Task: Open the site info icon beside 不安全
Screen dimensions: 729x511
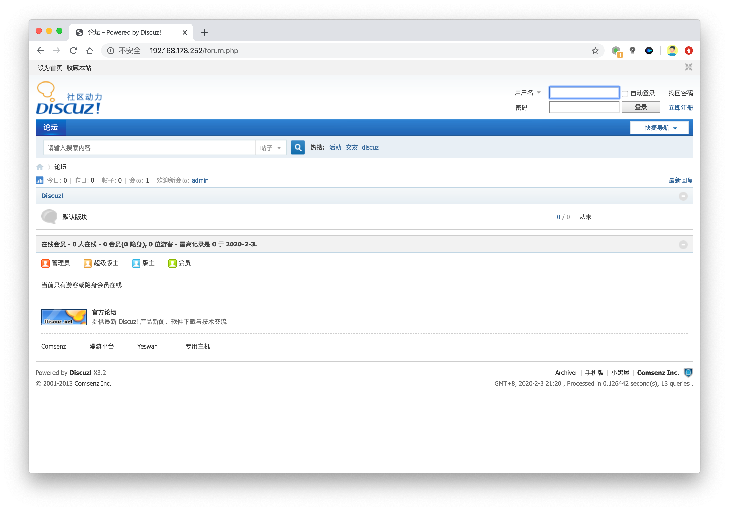Action: (110, 51)
